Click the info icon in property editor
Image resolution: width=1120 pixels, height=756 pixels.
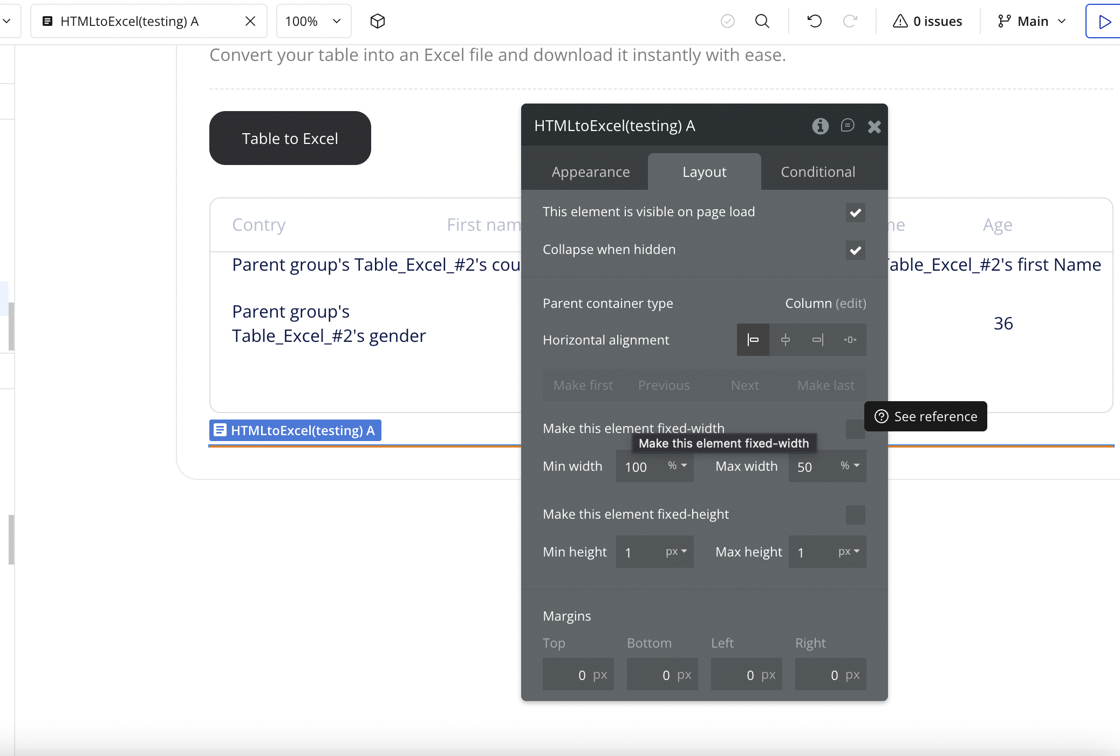820,126
